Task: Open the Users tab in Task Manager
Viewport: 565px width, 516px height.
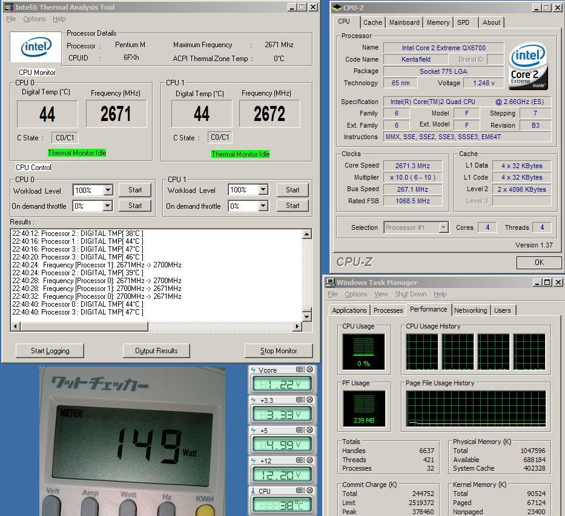Action: 502,310
